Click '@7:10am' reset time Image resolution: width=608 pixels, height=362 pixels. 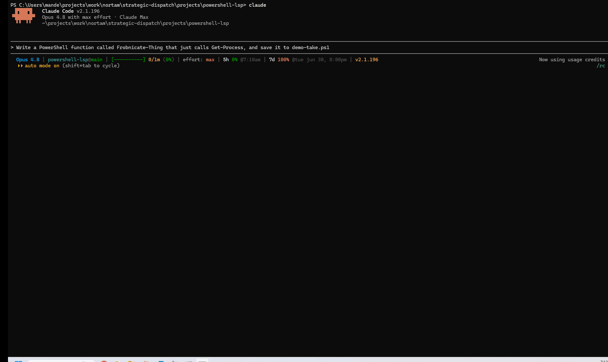pos(250,60)
